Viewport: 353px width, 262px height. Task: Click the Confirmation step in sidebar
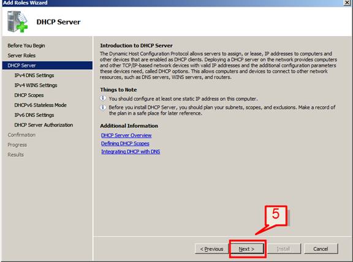[x=21, y=135]
